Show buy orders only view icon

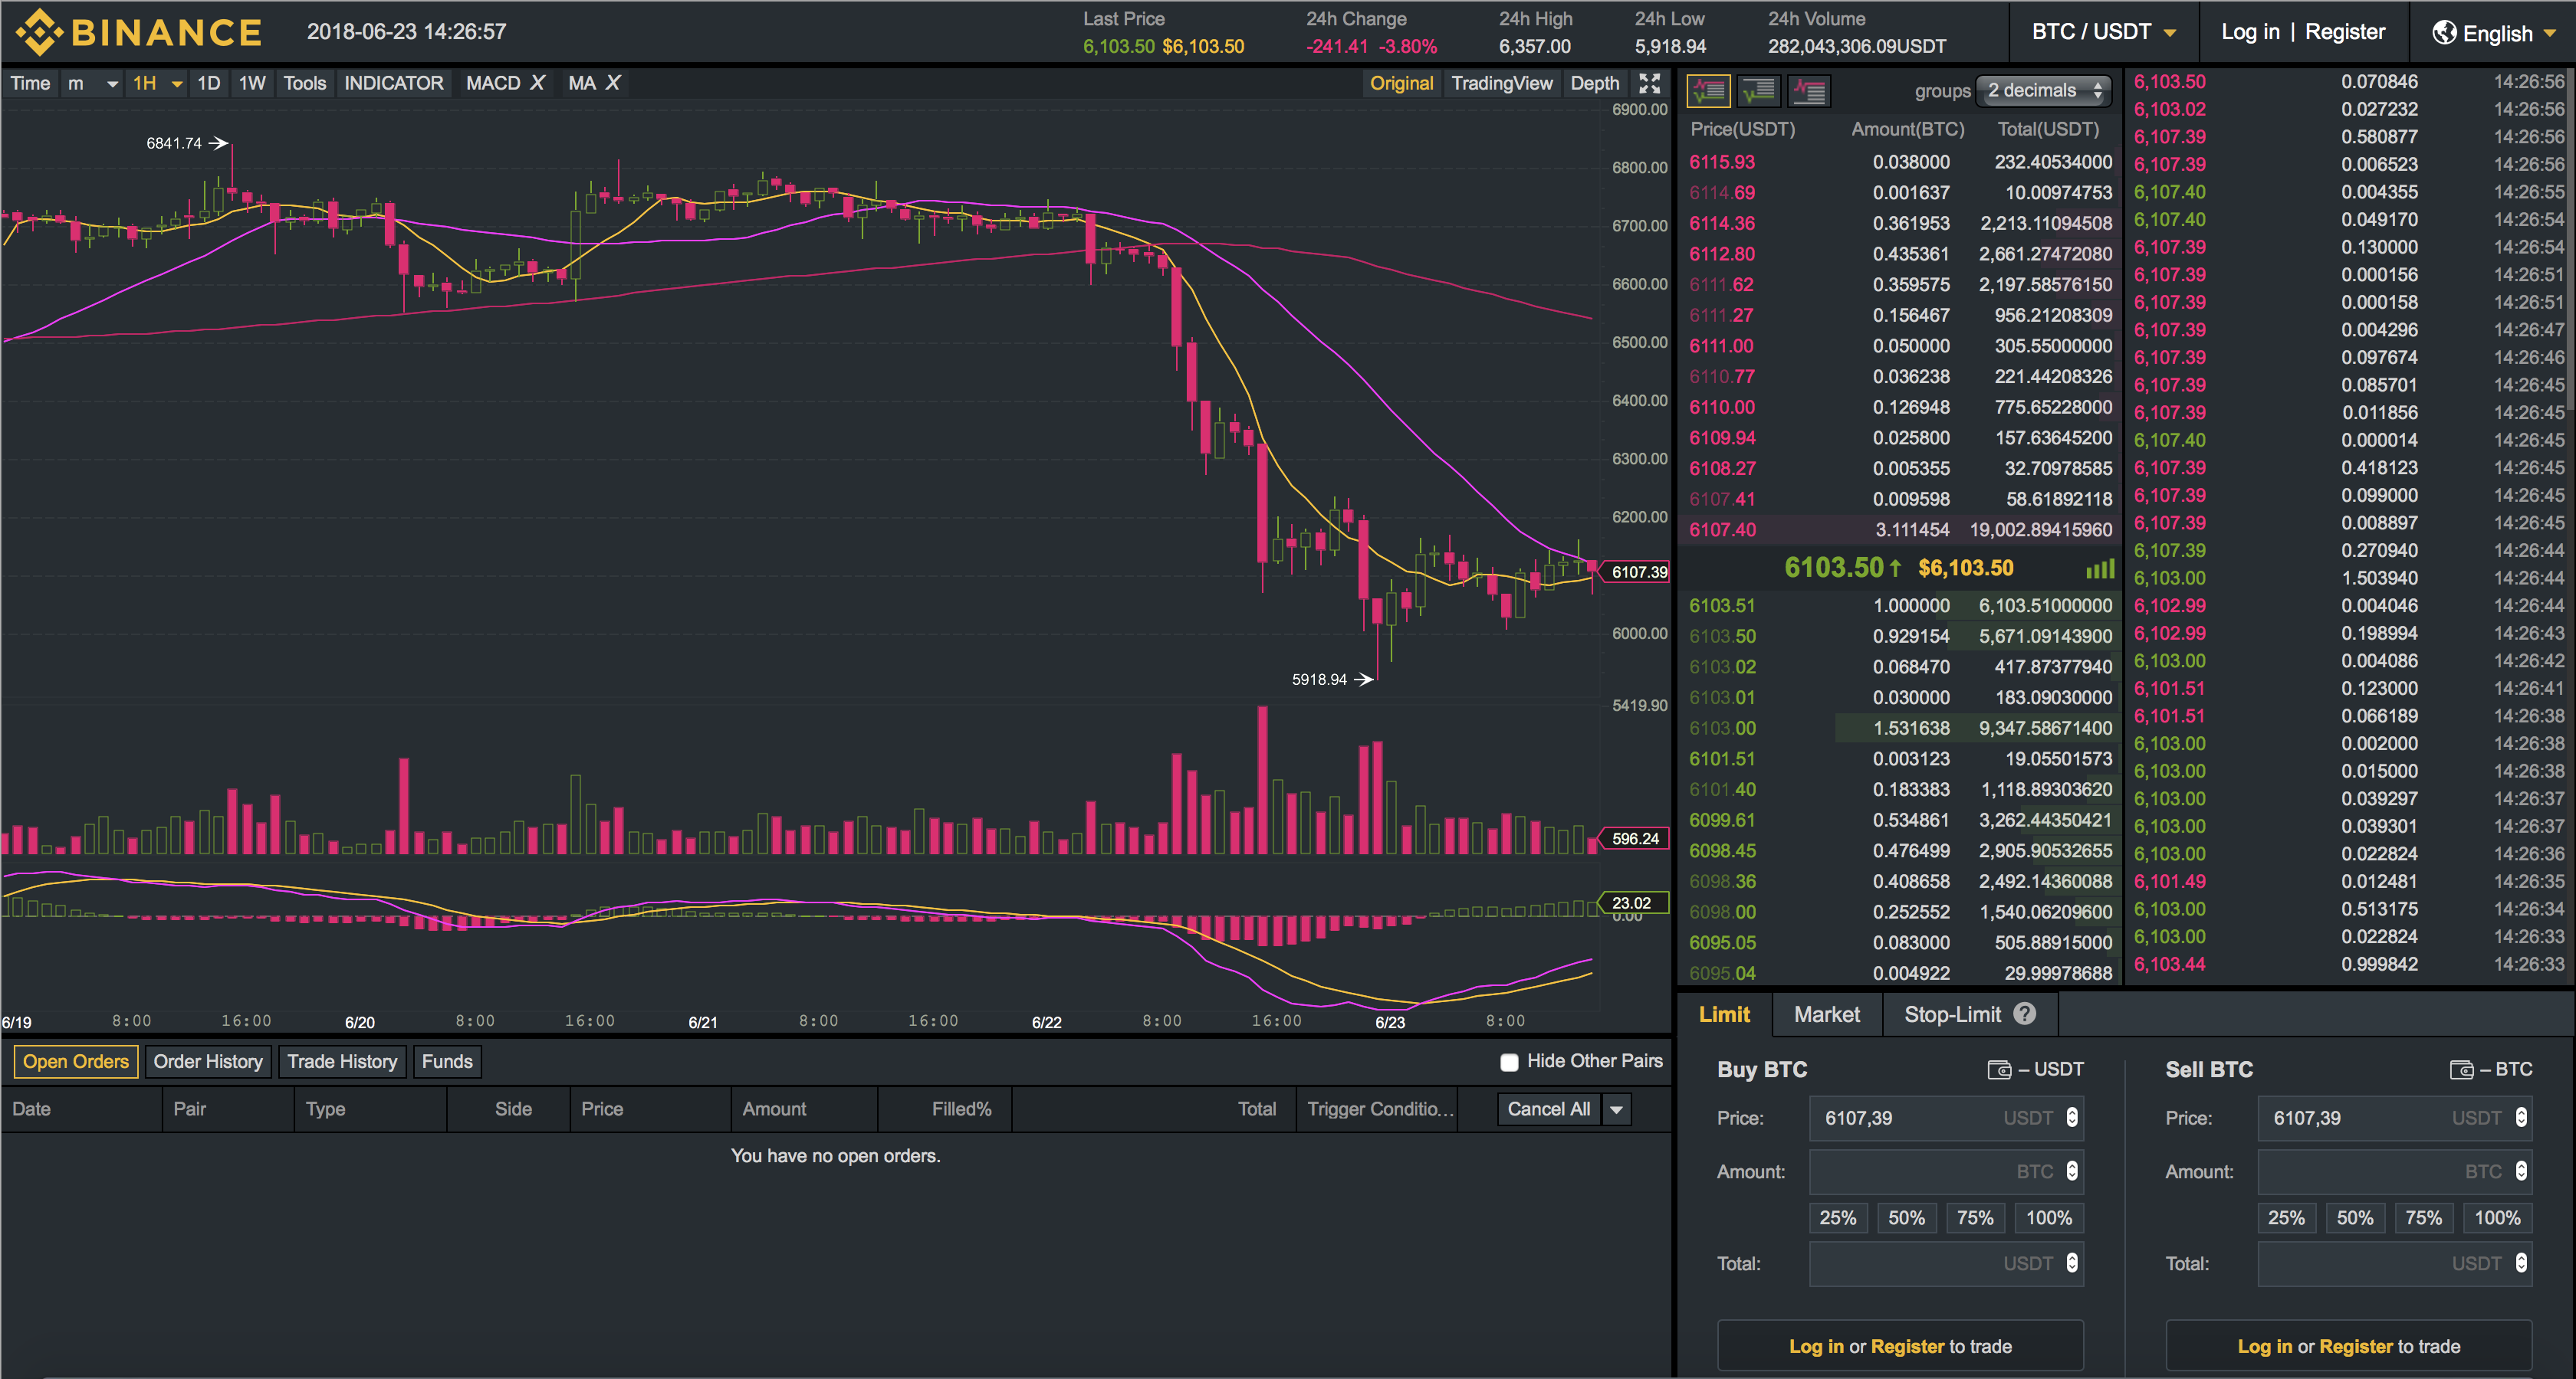(1758, 91)
